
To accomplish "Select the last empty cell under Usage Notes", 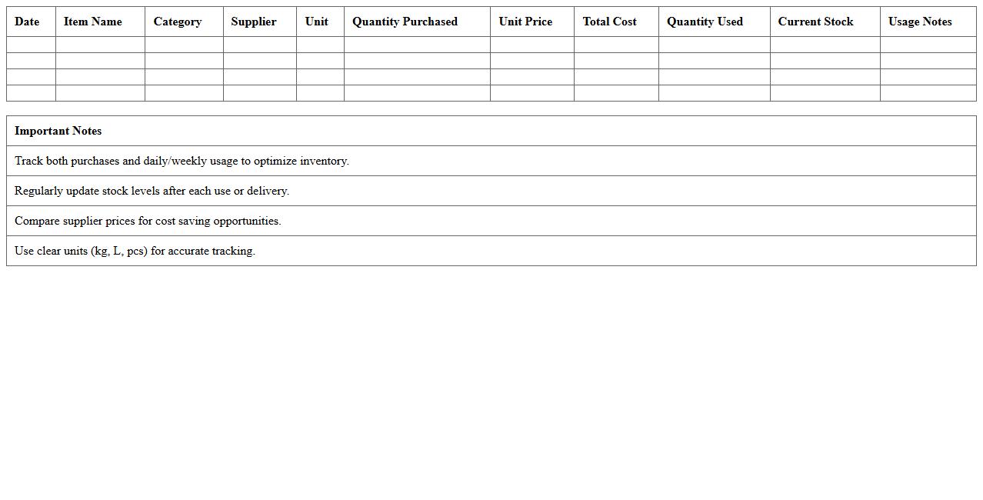I will coord(928,93).
